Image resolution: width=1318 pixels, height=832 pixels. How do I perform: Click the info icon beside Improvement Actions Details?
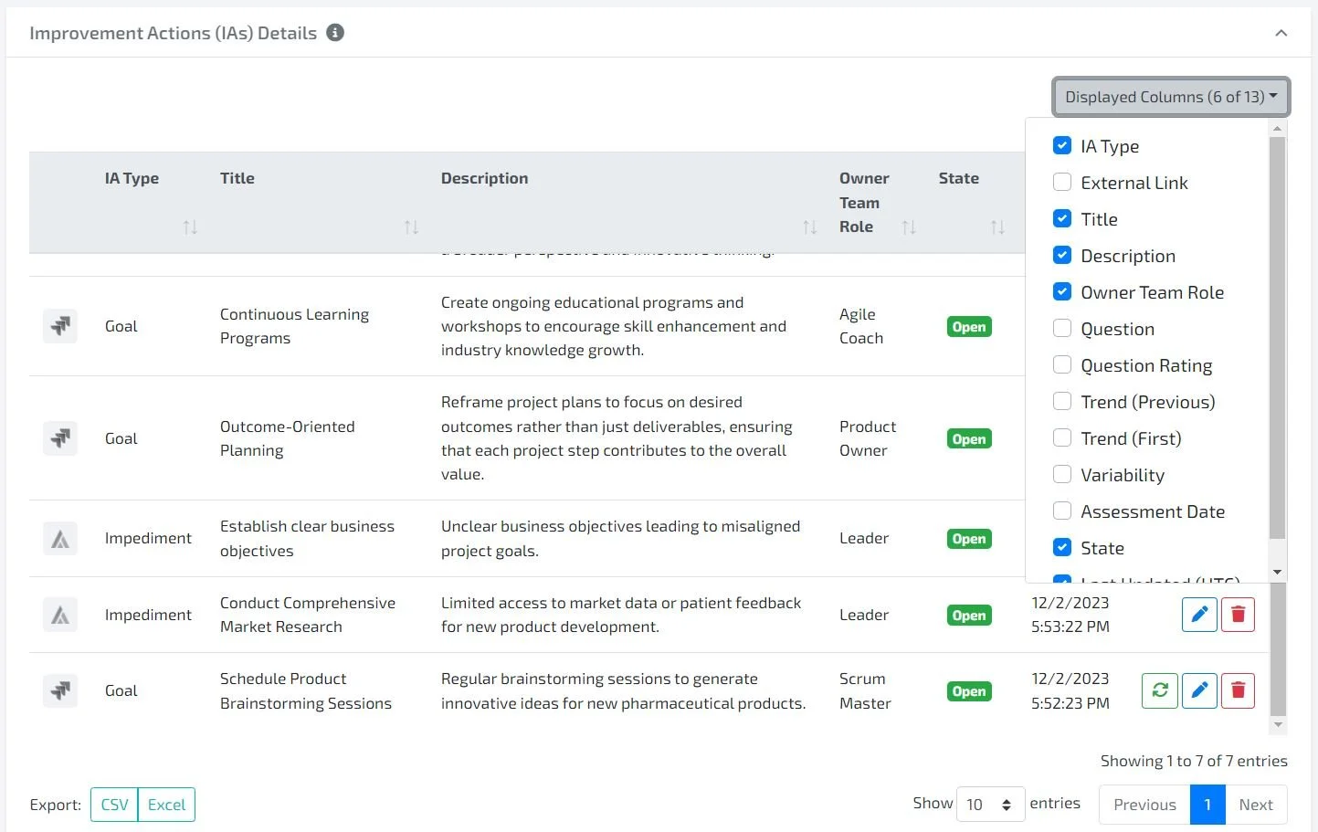pyautogui.click(x=335, y=33)
